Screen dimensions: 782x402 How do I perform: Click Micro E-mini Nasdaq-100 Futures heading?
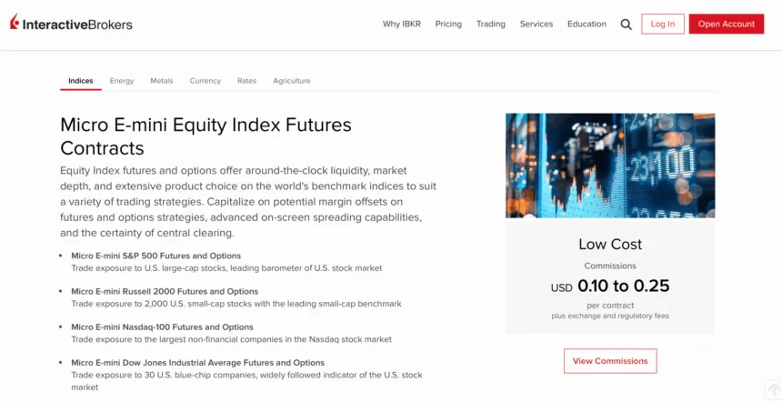(x=162, y=327)
